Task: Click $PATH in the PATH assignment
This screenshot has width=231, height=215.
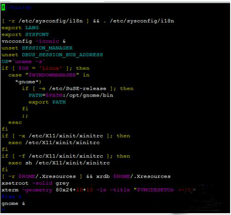Action: point(54,95)
